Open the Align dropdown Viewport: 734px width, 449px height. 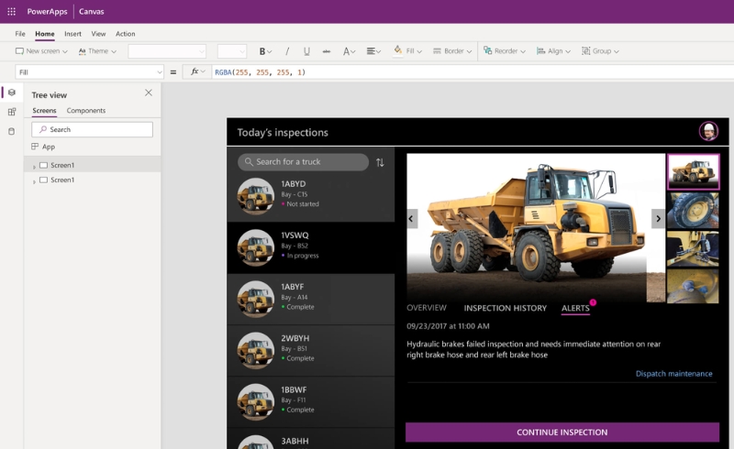[553, 51]
